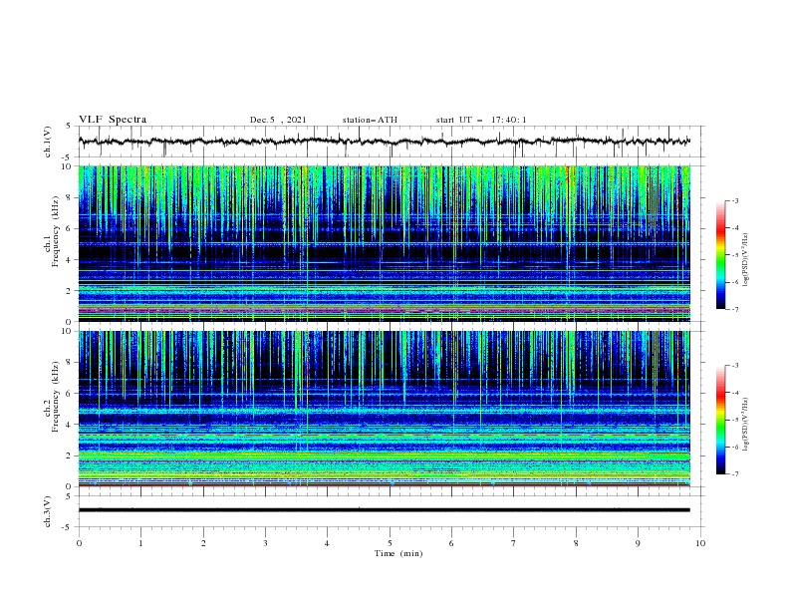The width and height of the screenshot is (789, 610).
Task: Select the "start UT = 17:40: 1" text
Action: [481, 120]
